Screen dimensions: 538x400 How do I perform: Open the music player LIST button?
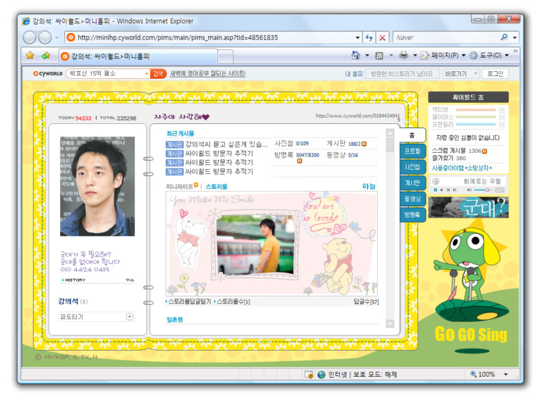499,190
